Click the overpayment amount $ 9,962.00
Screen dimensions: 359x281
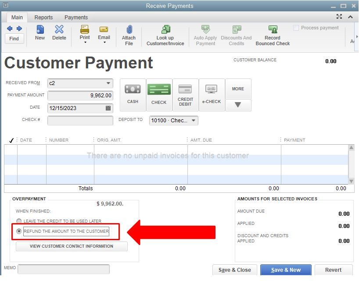pyautogui.click(x=110, y=204)
